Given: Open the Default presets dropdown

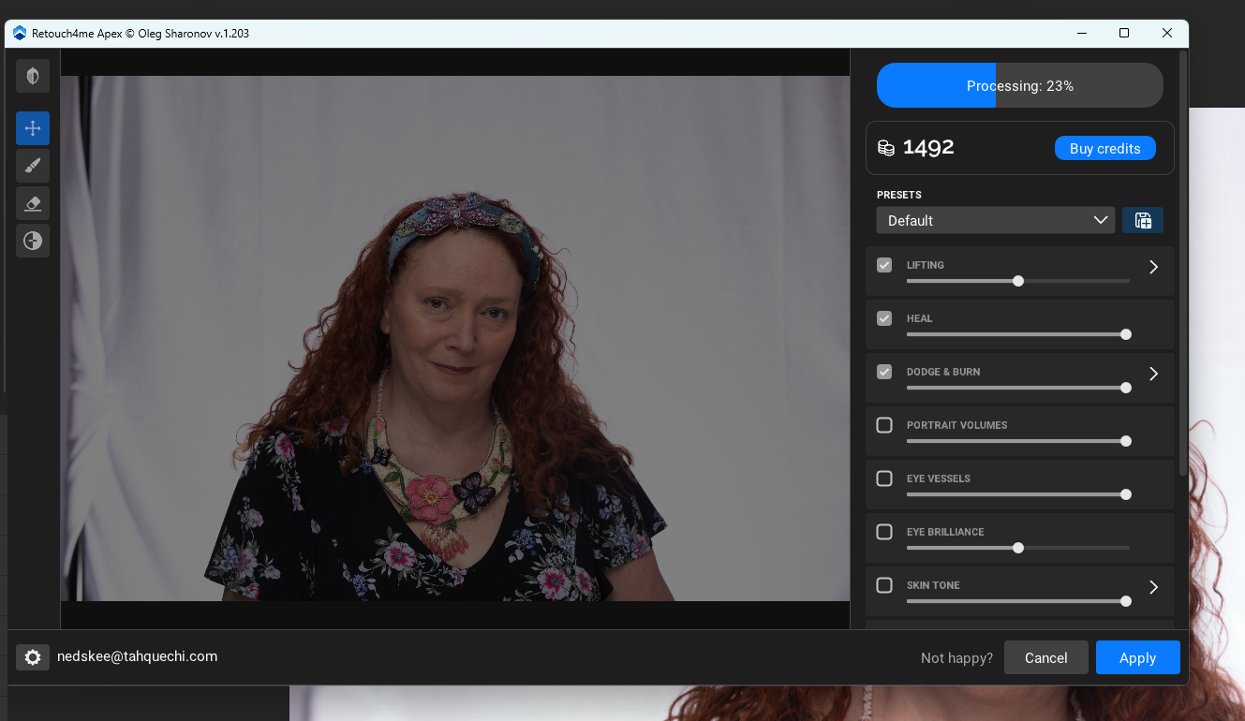Looking at the screenshot, I should tap(995, 220).
